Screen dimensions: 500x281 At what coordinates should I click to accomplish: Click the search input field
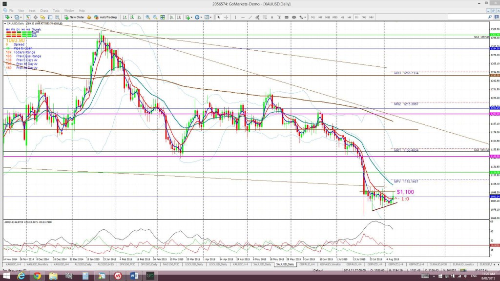[467, 17]
